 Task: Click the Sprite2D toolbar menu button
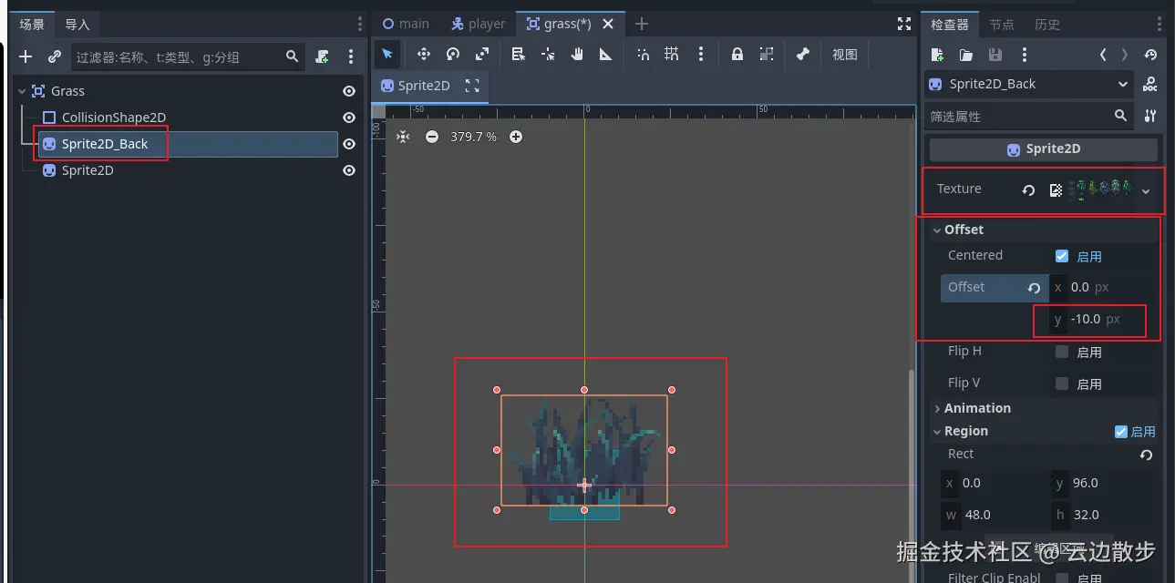tap(415, 86)
